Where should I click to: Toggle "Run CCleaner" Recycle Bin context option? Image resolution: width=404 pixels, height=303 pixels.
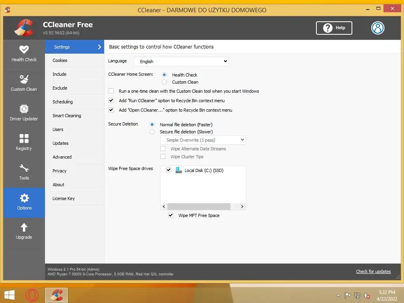[x=111, y=101]
